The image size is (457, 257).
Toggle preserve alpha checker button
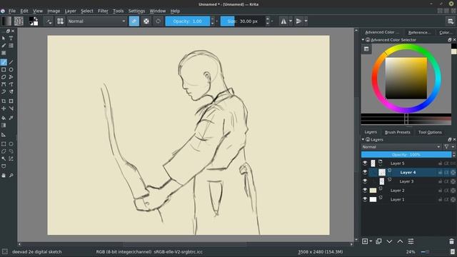tap(146, 21)
